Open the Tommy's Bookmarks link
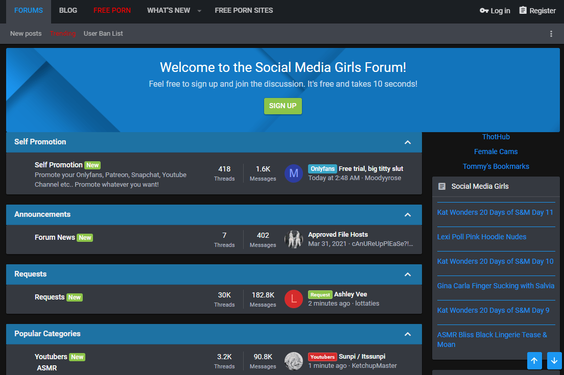Image resolution: width=564 pixels, height=375 pixels. tap(496, 166)
